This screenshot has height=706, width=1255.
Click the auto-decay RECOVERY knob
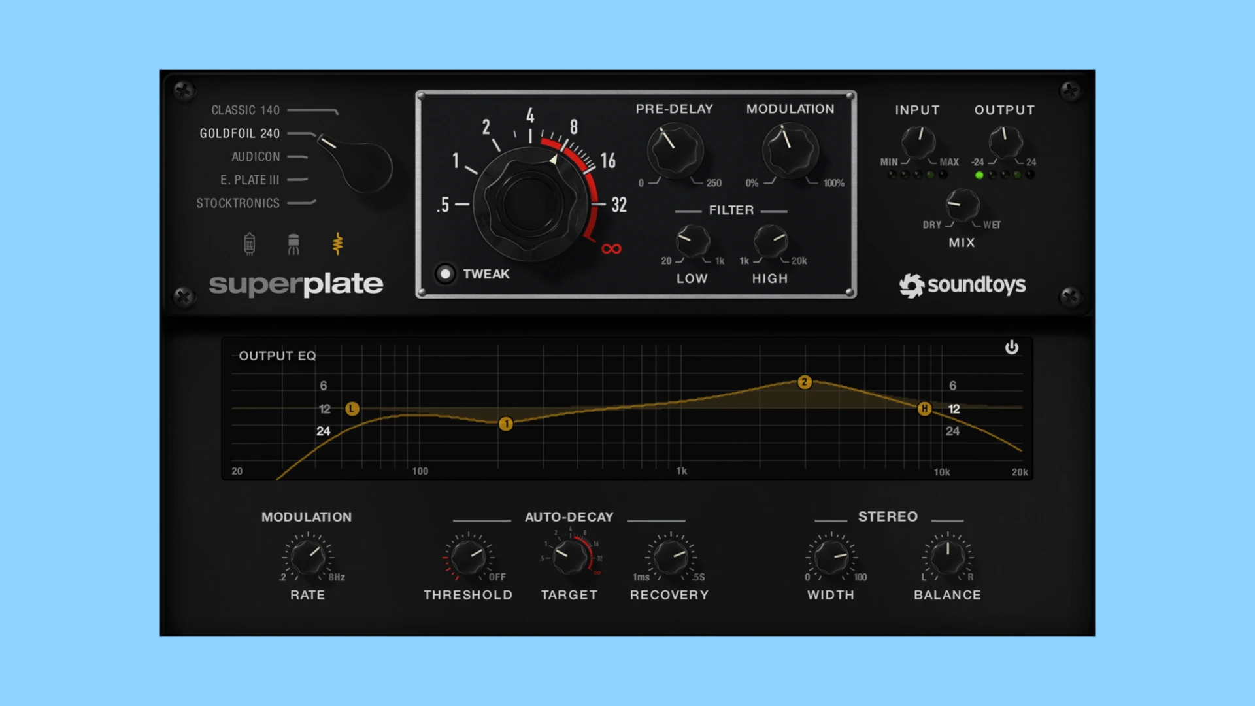click(671, 557)
